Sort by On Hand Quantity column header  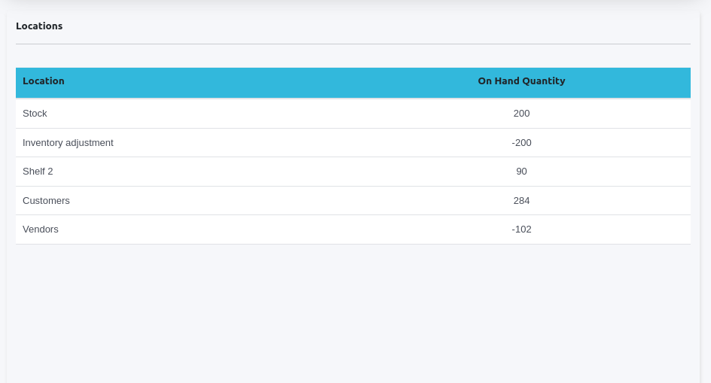click(521, 81)
